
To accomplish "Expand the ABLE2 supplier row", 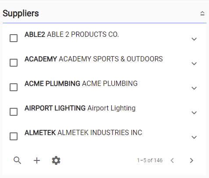I will (194, 39).
